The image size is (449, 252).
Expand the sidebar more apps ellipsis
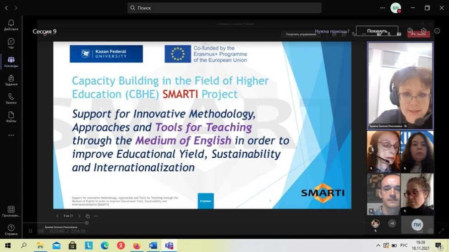coord(11,135)
